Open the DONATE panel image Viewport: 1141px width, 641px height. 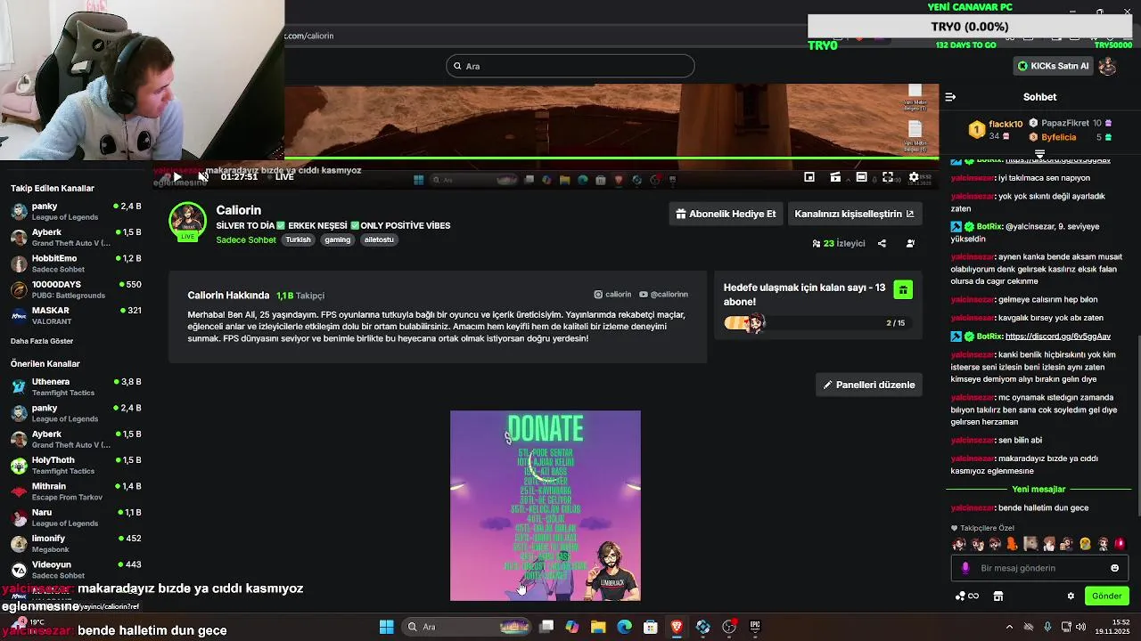coord(546,506)
